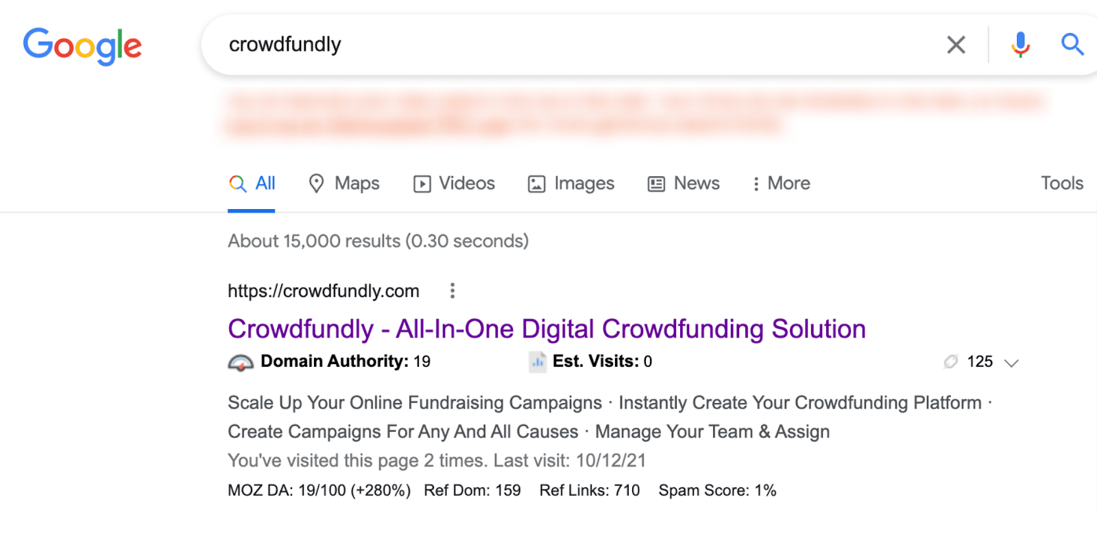This screenshot has height=534, width=1097.
Task: Click the MOZ DA score indicator
Action: [x=318, y=490]
